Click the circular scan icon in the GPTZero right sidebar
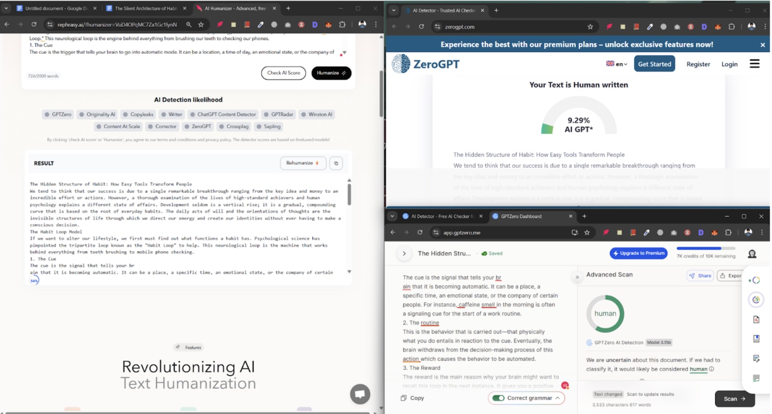772x414 pixels. [x=756, y=300]
